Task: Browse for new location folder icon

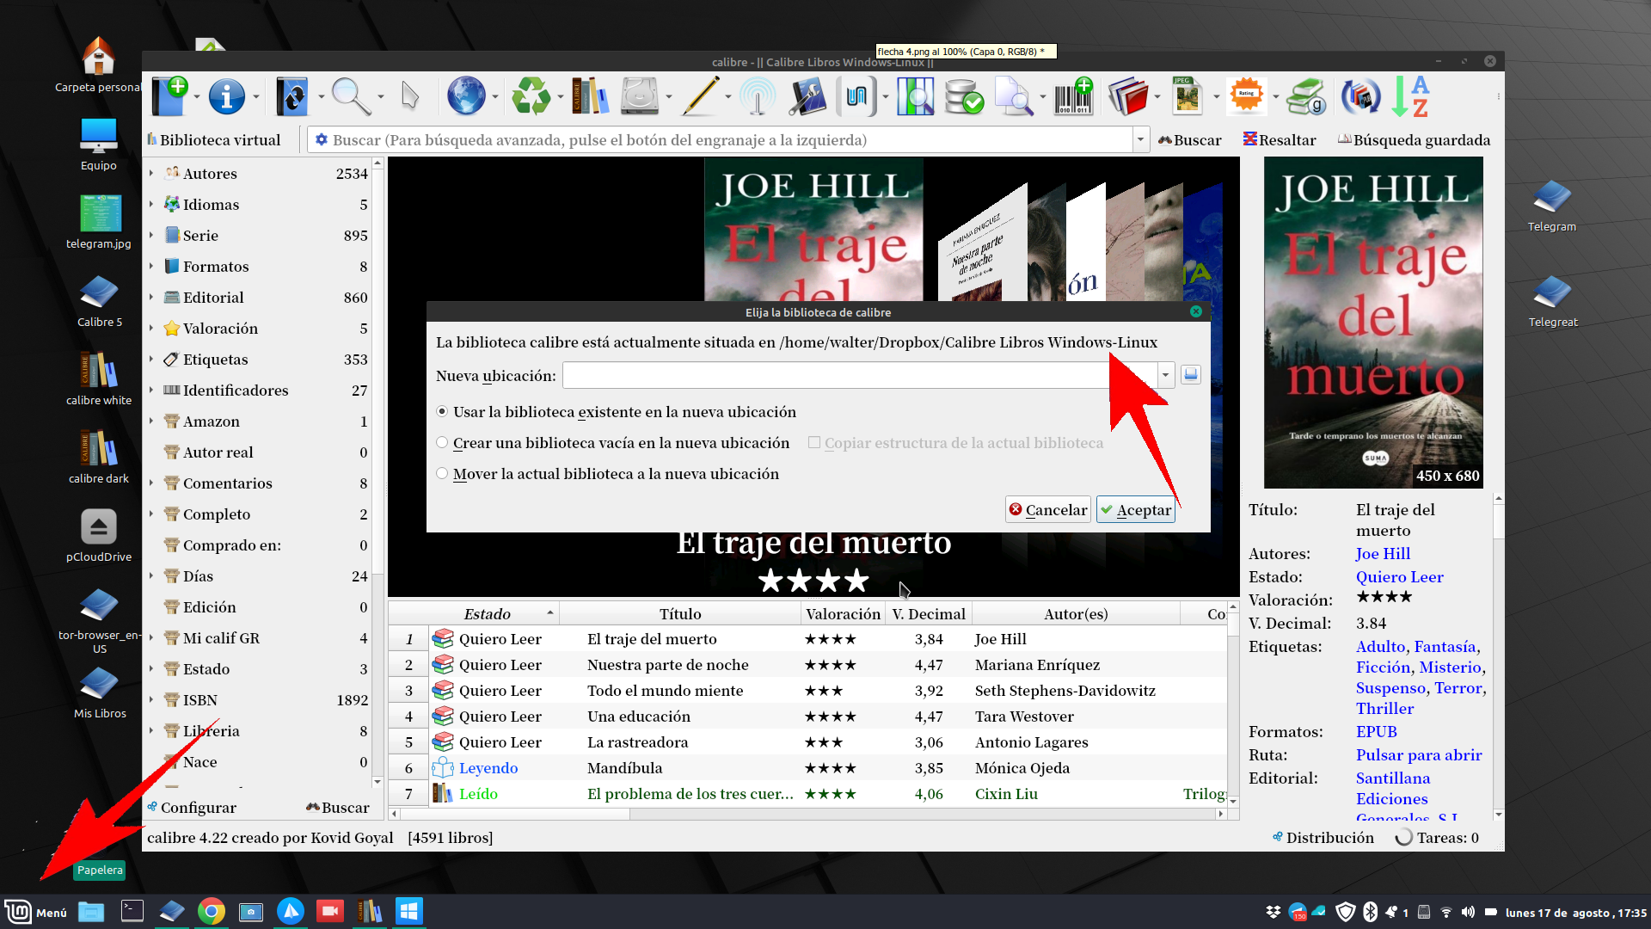Action: pyautogui.click(x=1190, y=374)
